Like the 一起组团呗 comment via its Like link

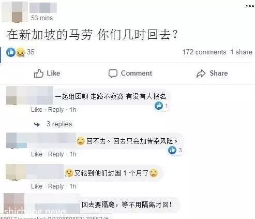click(x=37, y=110)
